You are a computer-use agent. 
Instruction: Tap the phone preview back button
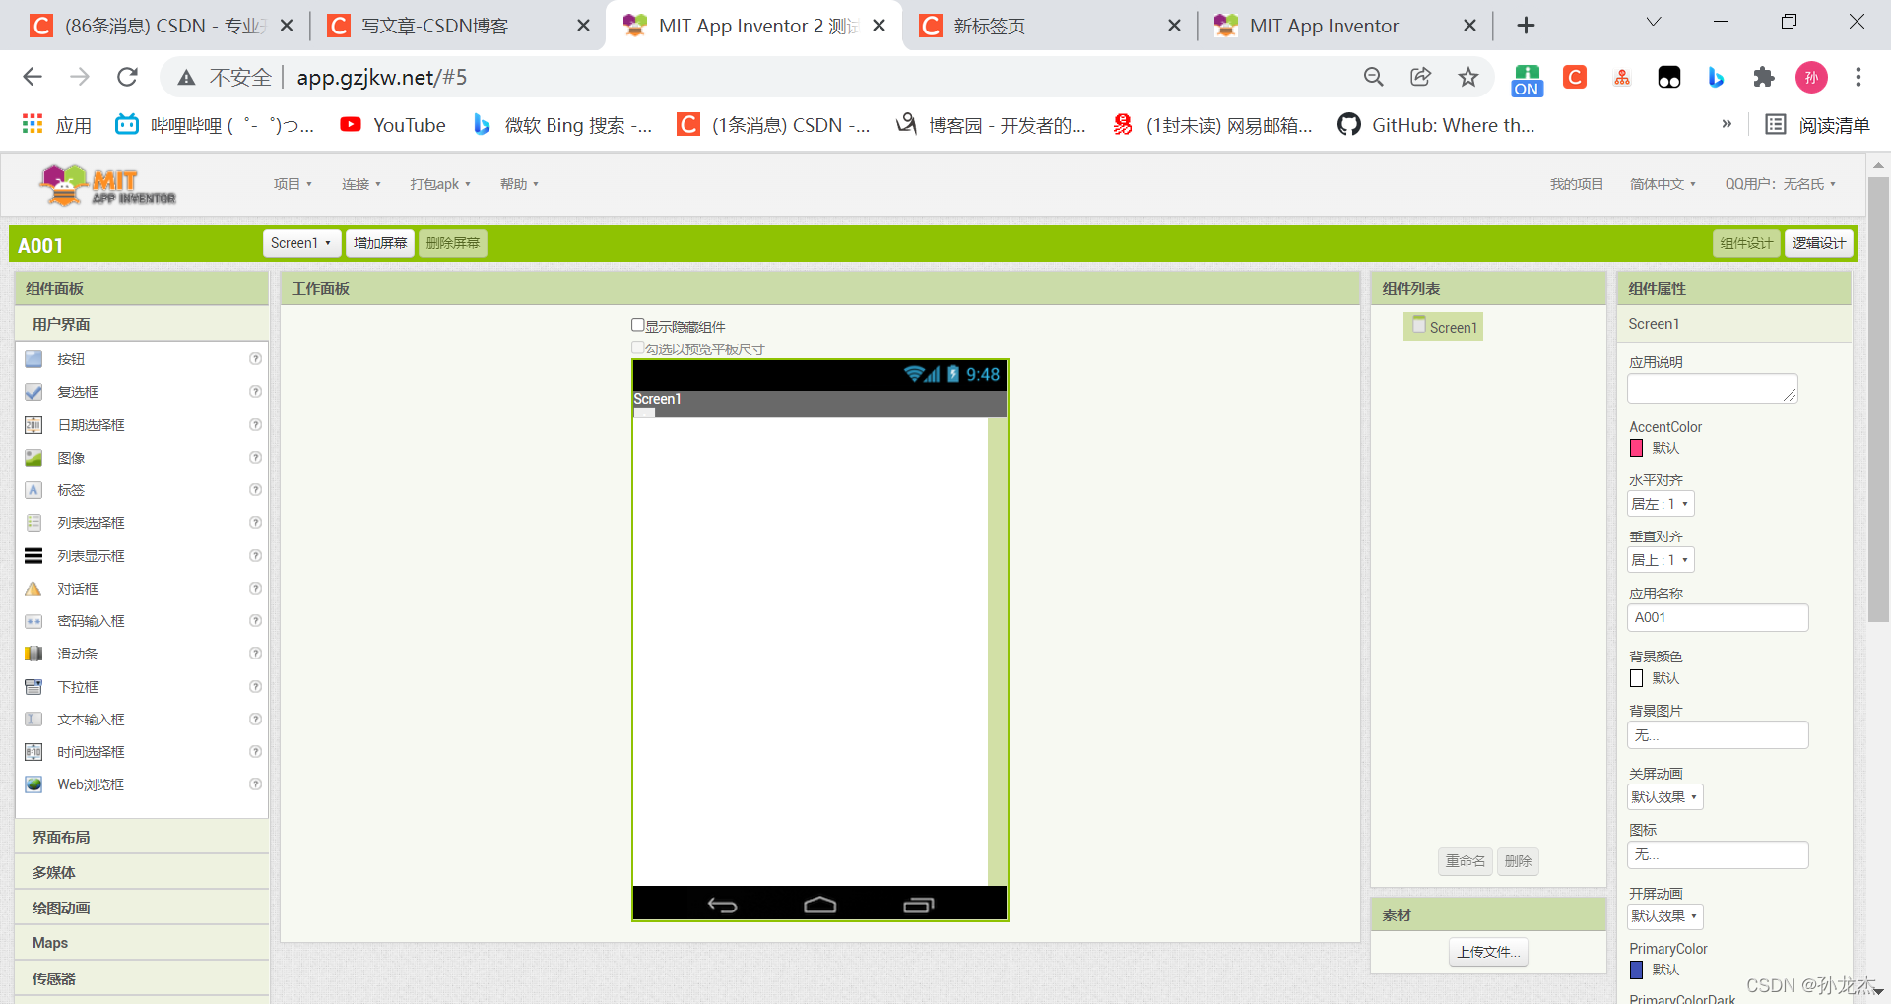click(722, 905)
